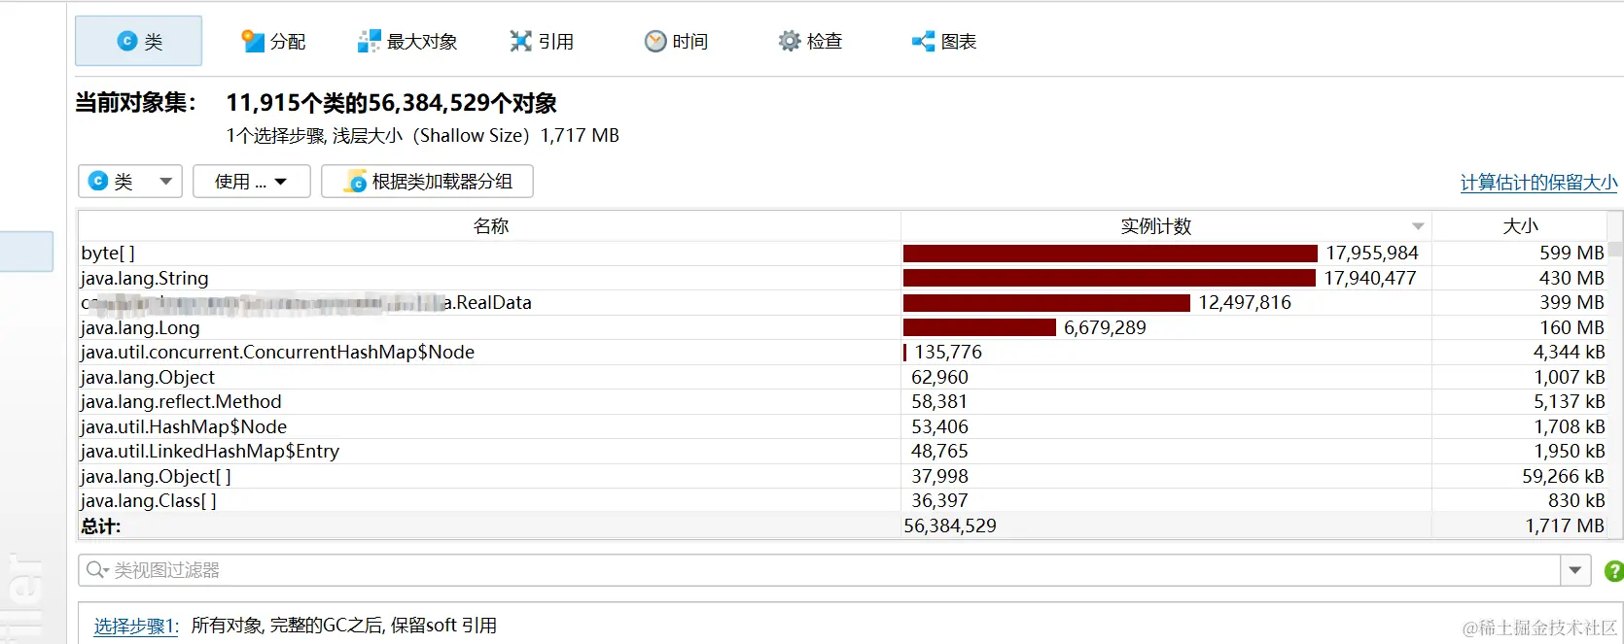Click the 分配 tab icon
1624x644 pixels.
pyautogui.click(x=253, y=41)
